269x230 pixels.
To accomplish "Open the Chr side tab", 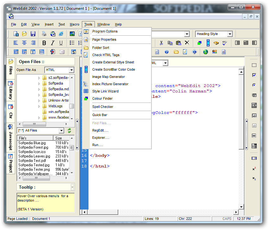I will [11, 112].
